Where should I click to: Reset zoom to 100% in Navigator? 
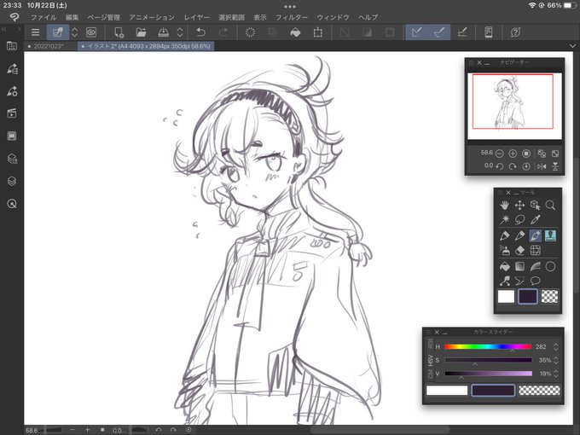526,154
